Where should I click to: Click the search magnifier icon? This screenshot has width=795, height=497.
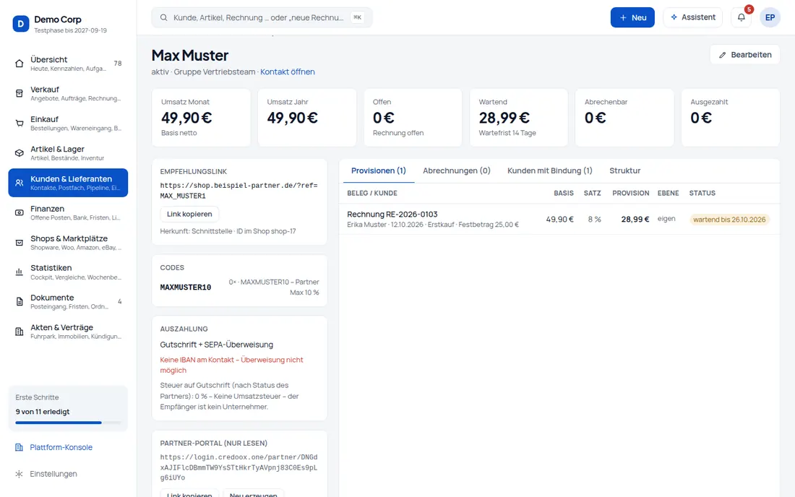[x=164, y=18]
